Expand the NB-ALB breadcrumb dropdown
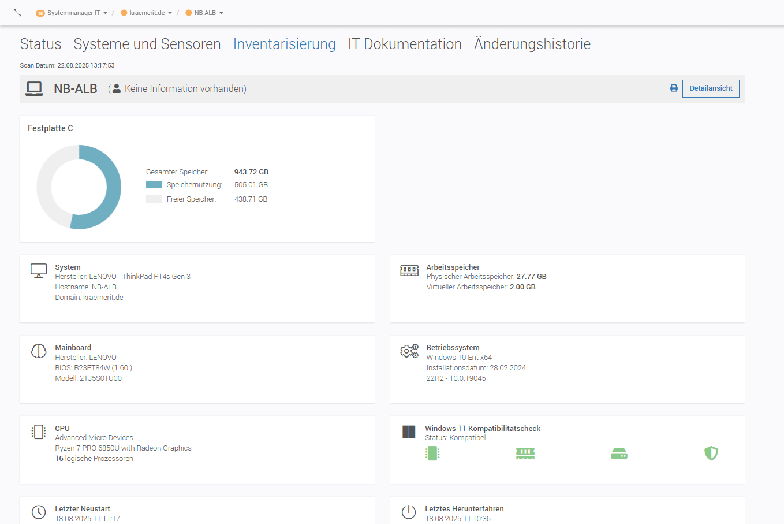The height and width of the screenshot is (524, 784). tap(205, 13)
